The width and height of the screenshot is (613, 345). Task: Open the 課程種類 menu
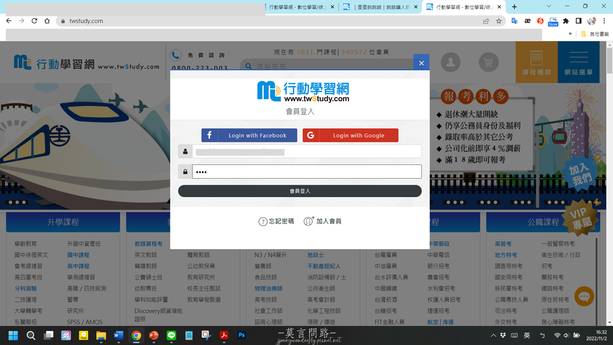[536, 62]
